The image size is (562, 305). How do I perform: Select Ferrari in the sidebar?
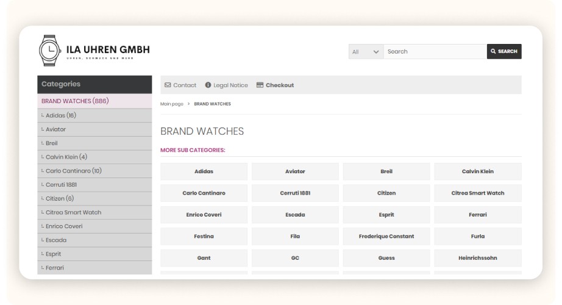coord(94,268)
